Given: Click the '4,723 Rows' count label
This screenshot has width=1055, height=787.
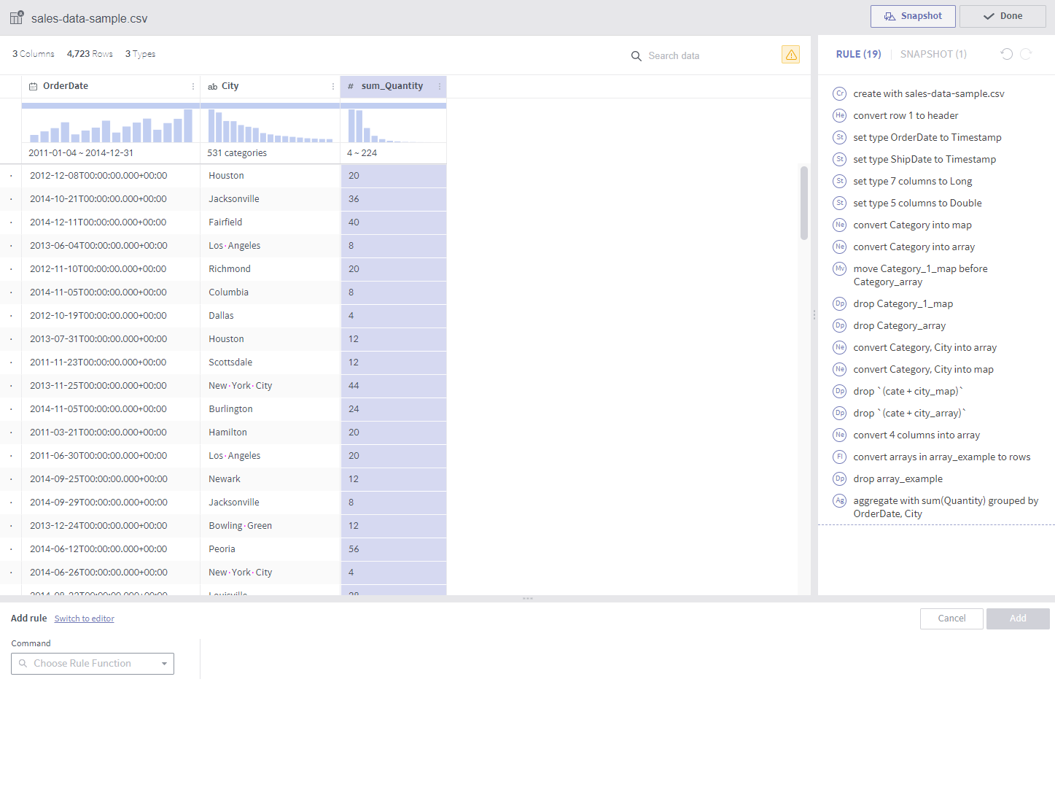Looking at the screenshot, I should 90,54.
